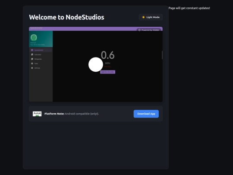Viewport: 233px width, 175px height.
Task: Click the sun icon on Light Mode
Action: coord(143,17)
